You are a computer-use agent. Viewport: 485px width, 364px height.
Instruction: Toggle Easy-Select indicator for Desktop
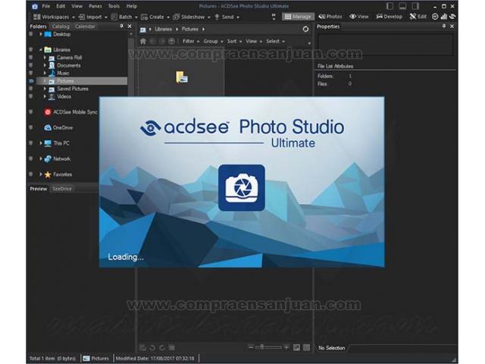tap(31, 34)
